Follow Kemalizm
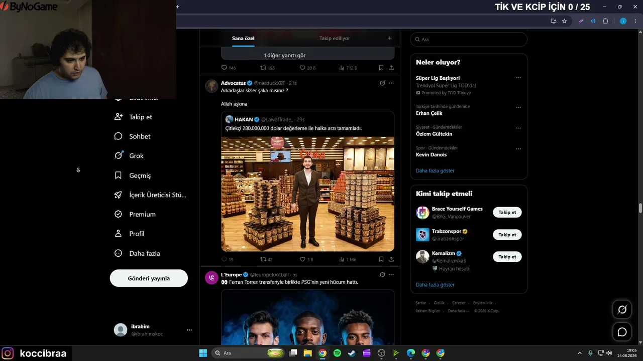The width and height of the screenshot is (643, 361). pos(507,257)
